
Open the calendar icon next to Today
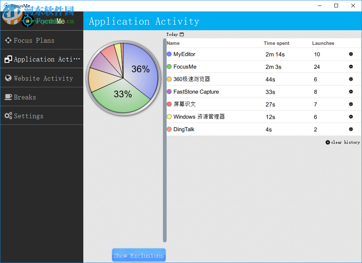(182, 34)
